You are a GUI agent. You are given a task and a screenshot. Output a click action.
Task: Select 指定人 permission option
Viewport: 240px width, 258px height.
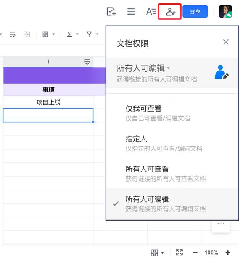(x=172, y=143)
